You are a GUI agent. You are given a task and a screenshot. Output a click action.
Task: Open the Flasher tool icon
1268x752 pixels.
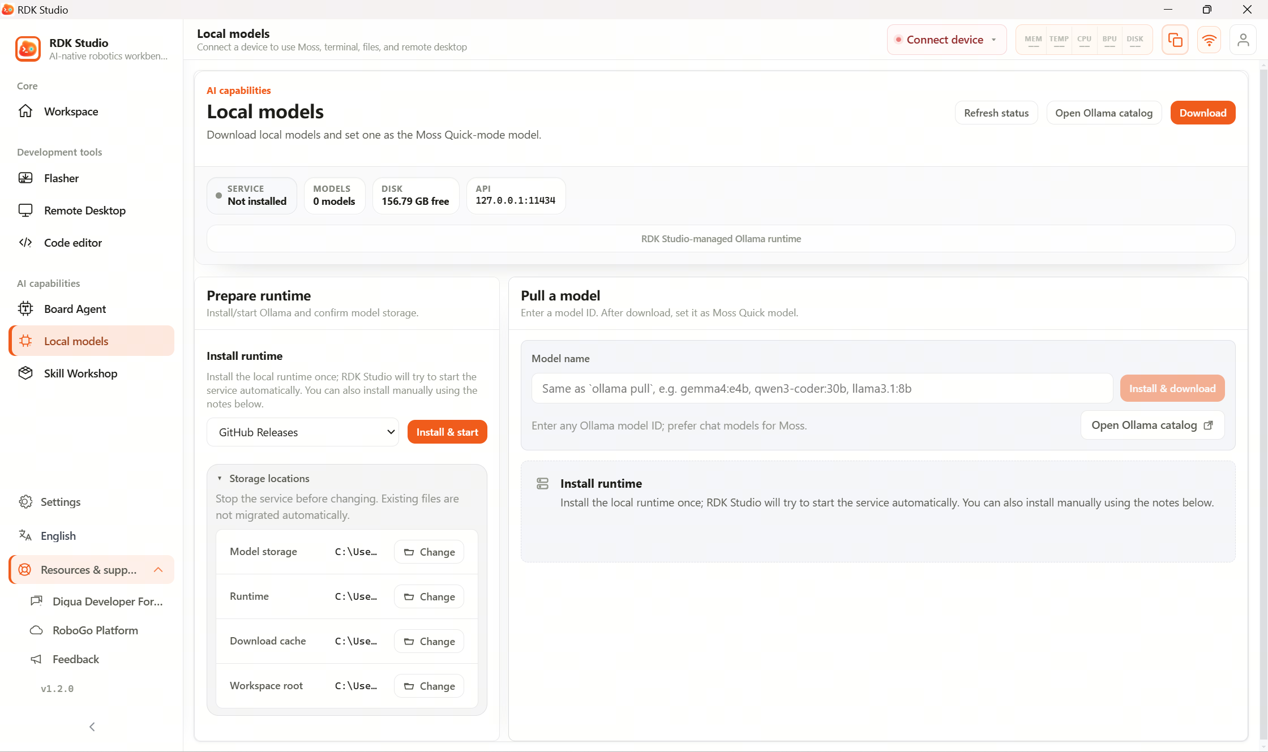(25, 178)
